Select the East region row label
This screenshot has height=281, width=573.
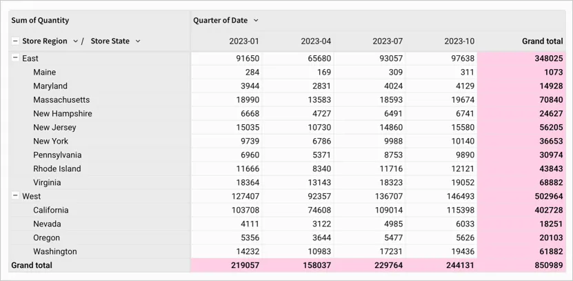(x=30, y=58)
